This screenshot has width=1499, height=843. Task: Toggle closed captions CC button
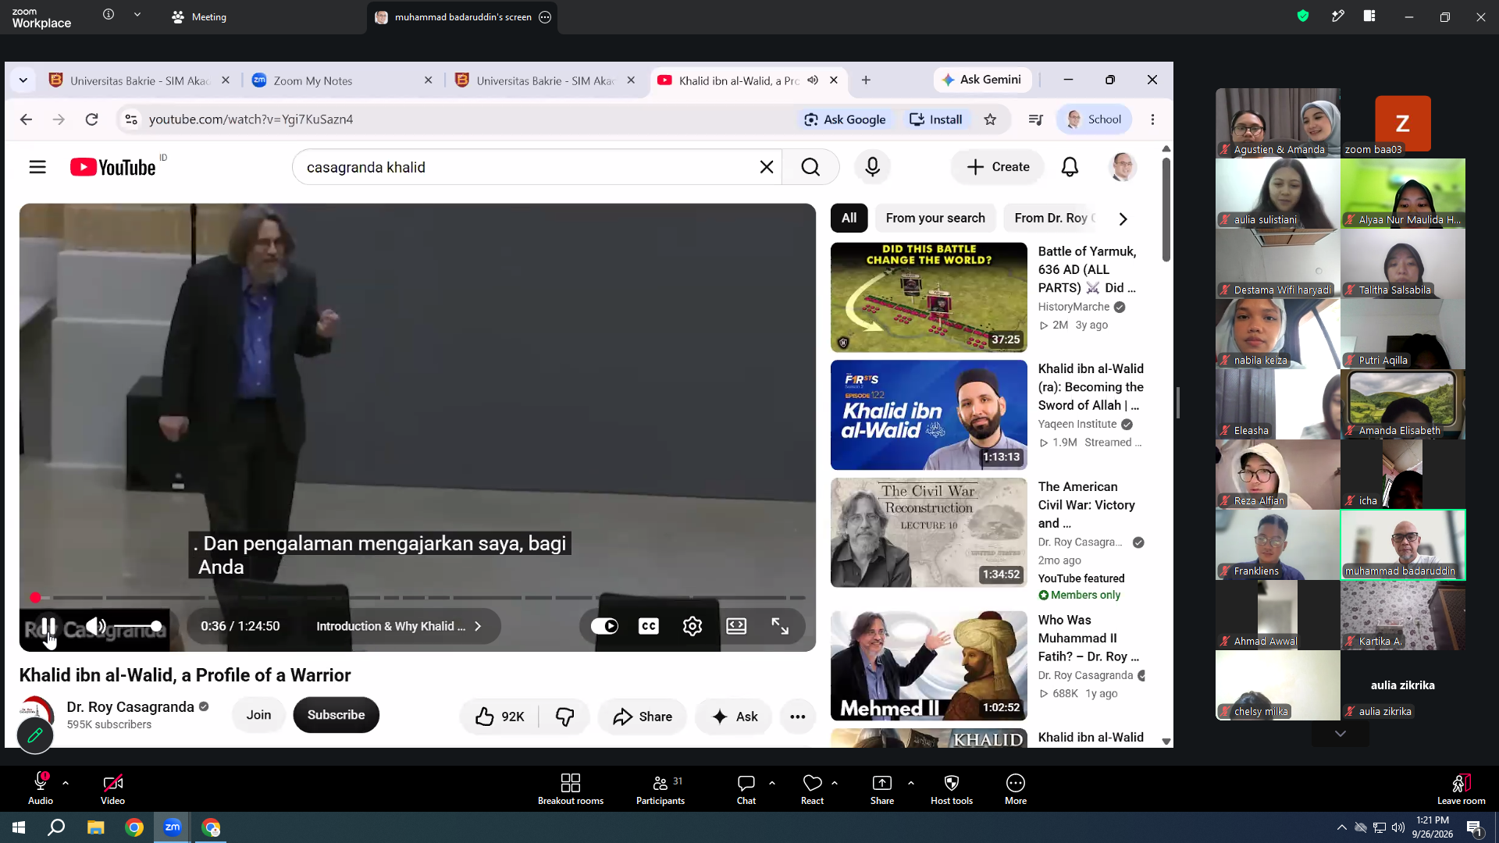pos(648,626)
